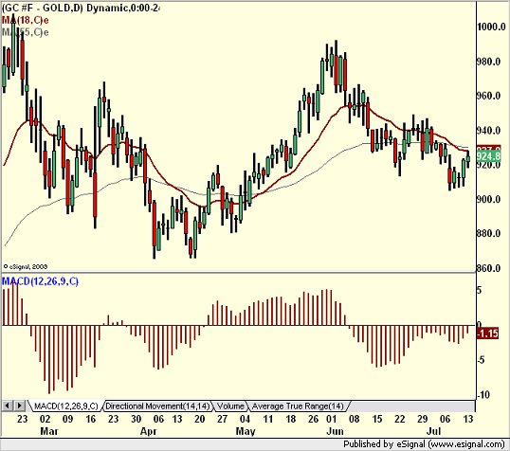Click the MA(18,C)e moving average label
510x451 pixels.
click(26, 20)
